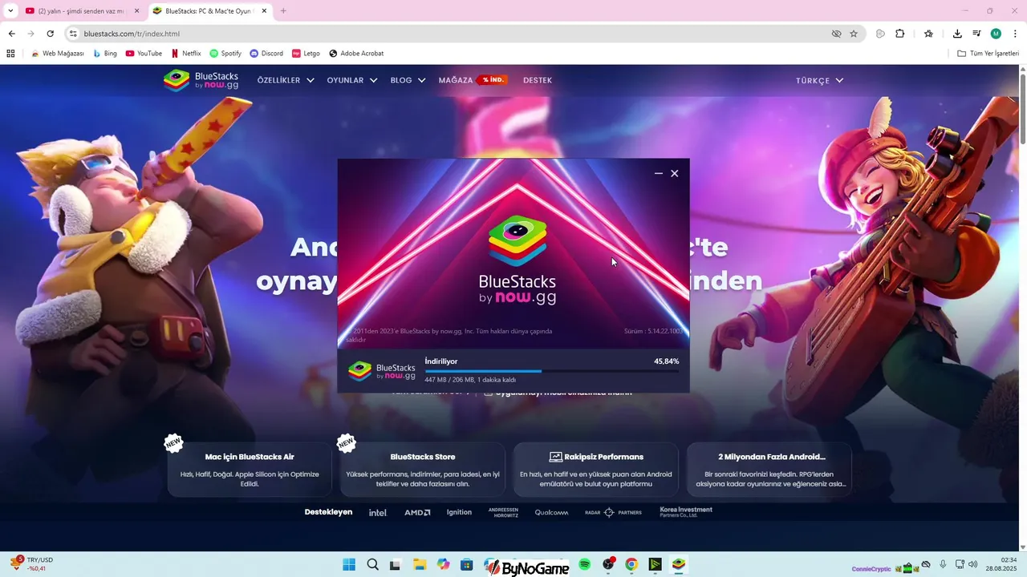Open the volume icon in system tray
The height and width of the screenshot is (577, 1027).
point(972,565)
